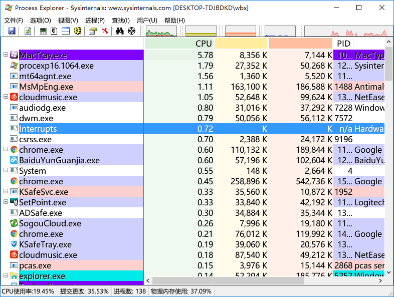The width and height of the screenshot is (394, 297).
Task: Select the dwm.exe process row
Action: pyautogui.click(x=192, y=118)
